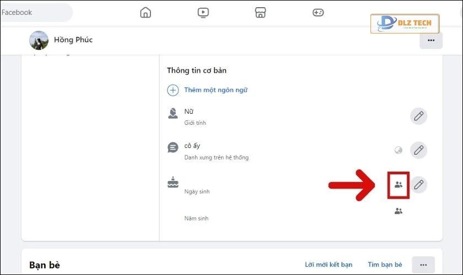Edit the pronoun 'cô ấy' pencil icon
The height and width of the screenshot is (275, 463).
tap(418, 150)
